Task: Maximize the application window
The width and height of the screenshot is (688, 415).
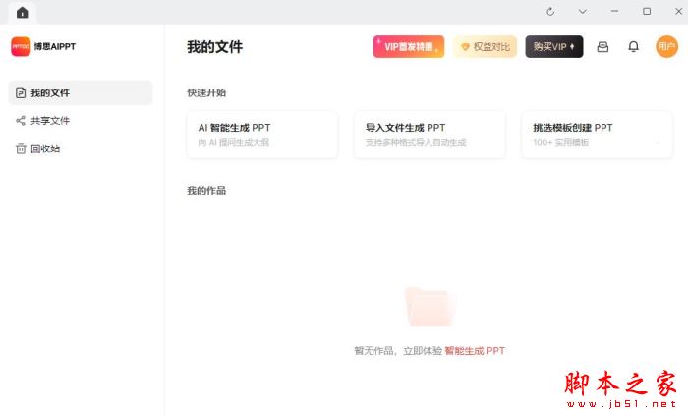Action: (647, 11)
